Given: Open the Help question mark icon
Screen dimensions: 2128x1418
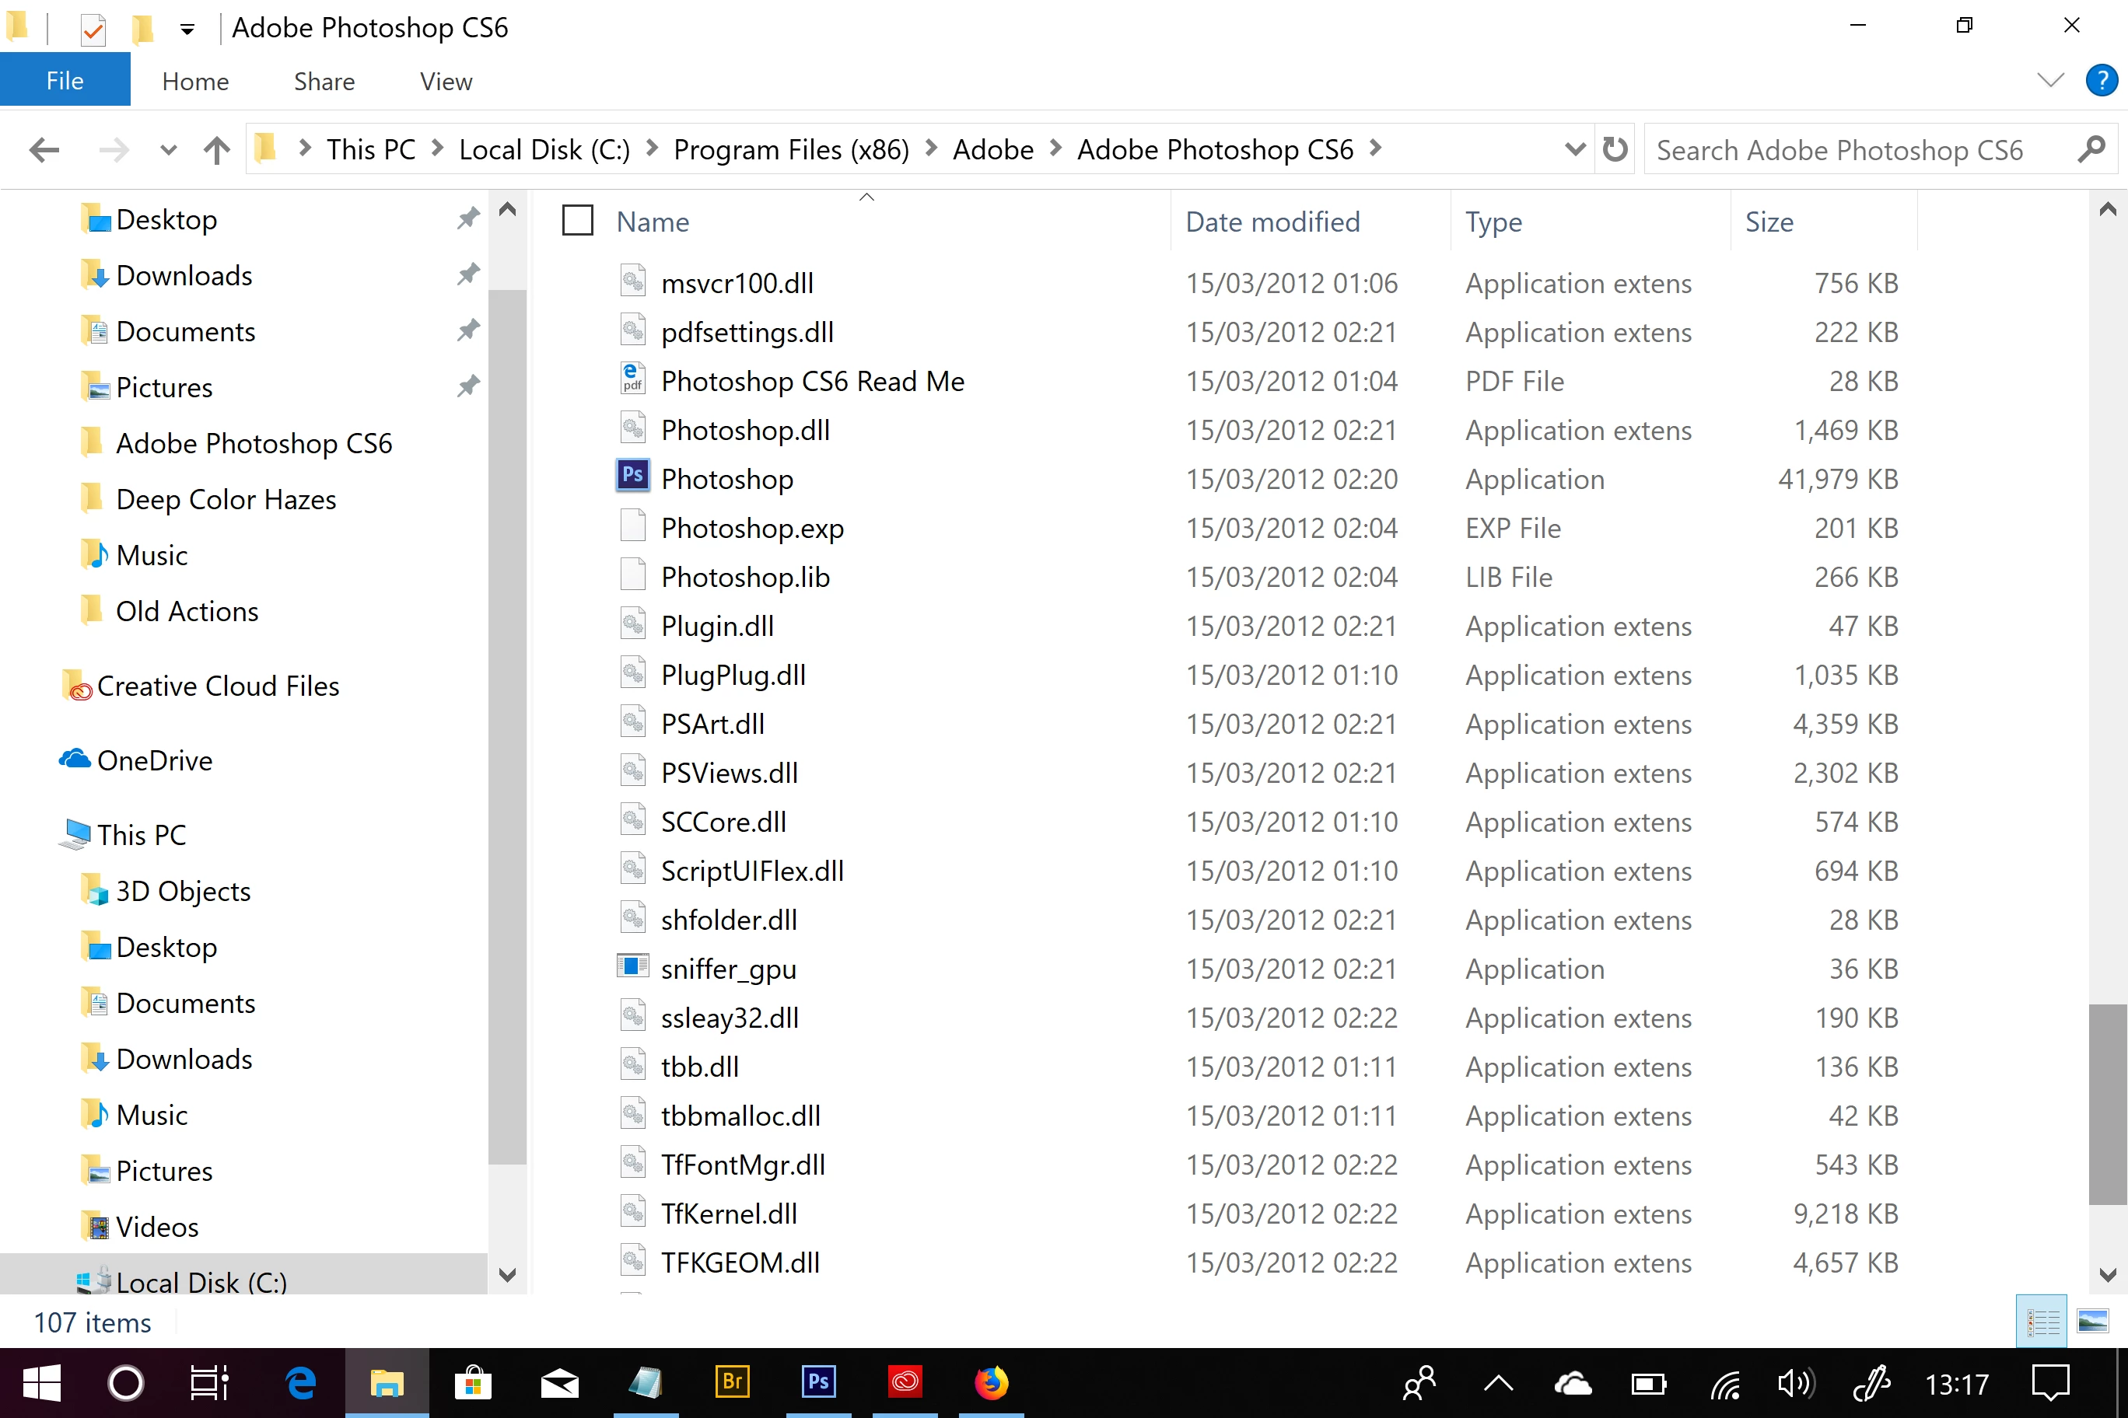Looking at the screenshot, I should click(2101, 82).
